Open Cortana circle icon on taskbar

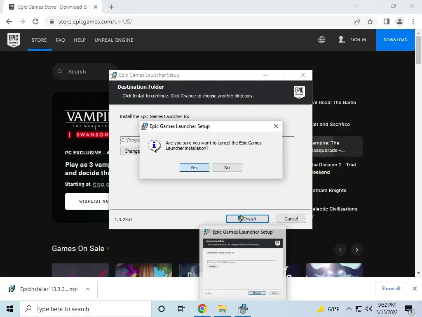click(x=162, y=309)
